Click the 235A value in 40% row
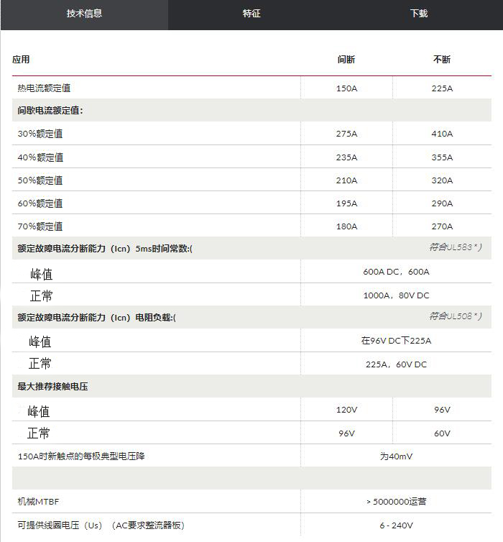 [346, 157]
